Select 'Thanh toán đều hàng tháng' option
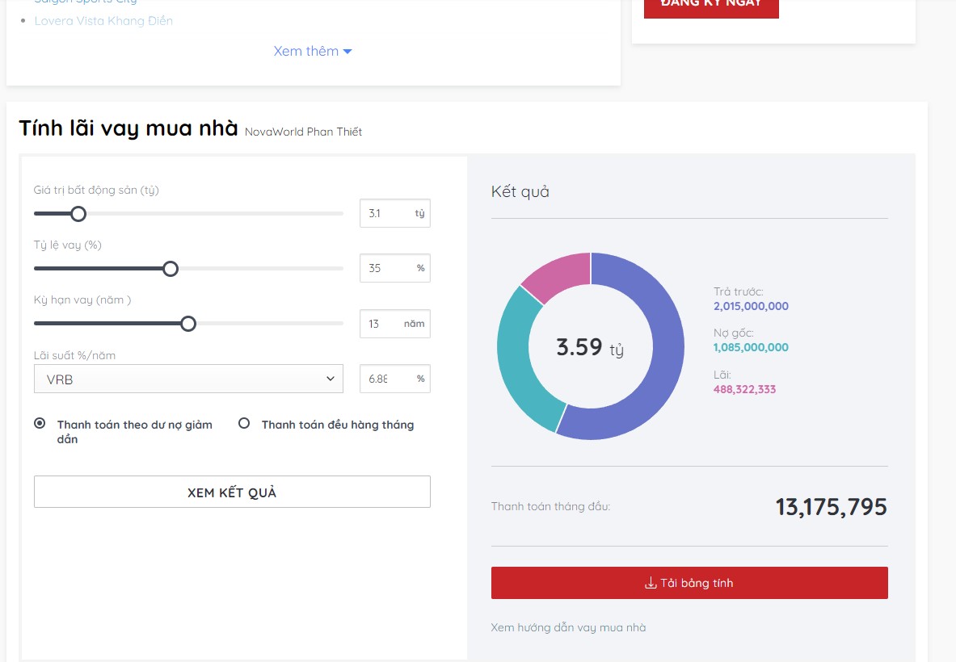The height and width of the screenshot is (662, 956). pyautogui.click(x=243, y=424)
